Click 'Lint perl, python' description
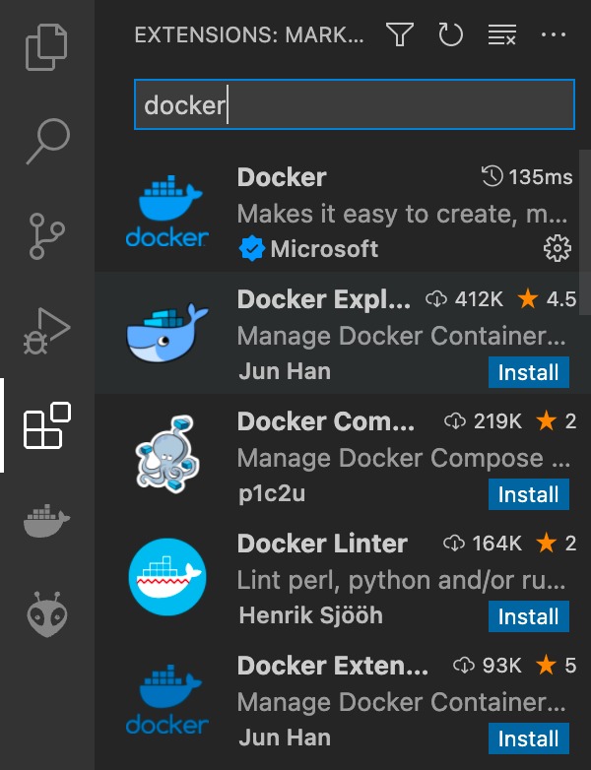Screen dimensions: 591x770 tap(401, 580)
